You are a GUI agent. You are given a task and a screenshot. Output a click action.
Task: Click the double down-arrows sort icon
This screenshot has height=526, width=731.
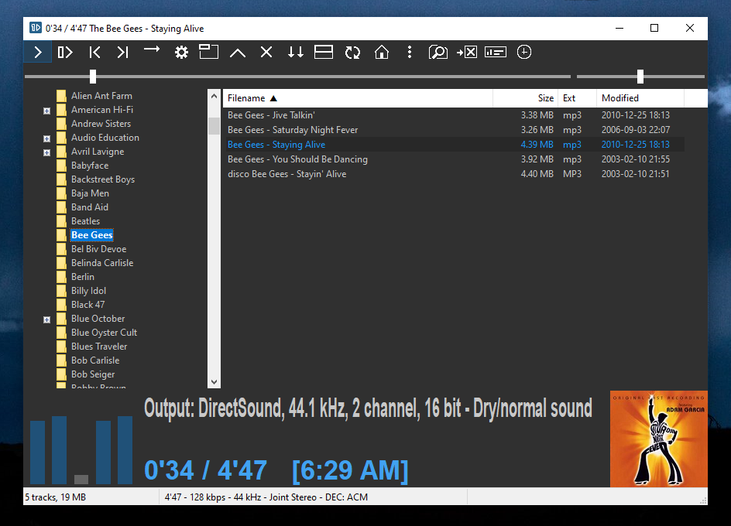click(x=295, y=52)
